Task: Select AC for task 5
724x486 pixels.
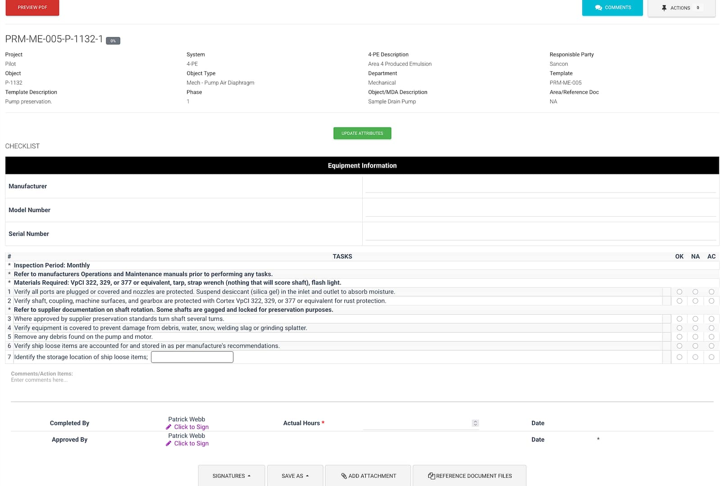Action: tap(711, 337)
